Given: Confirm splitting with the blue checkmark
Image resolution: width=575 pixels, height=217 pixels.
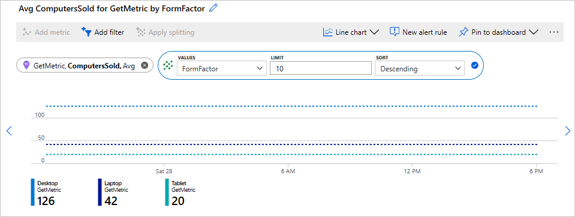Looking at the screenshot, I should pyautogui.click(x=474, y=65).
